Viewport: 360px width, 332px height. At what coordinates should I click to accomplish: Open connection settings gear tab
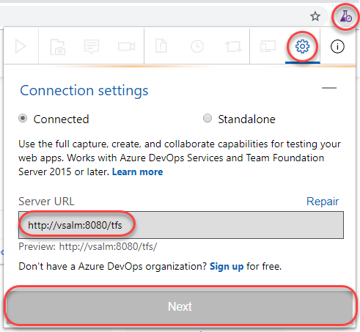(303, 46)
